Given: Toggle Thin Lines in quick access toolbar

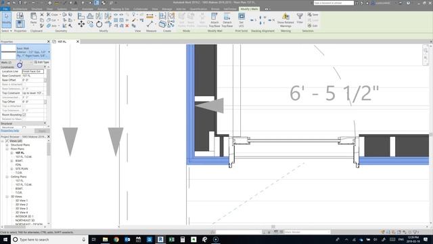Looking at the screenshot, I should pos(96,3).
